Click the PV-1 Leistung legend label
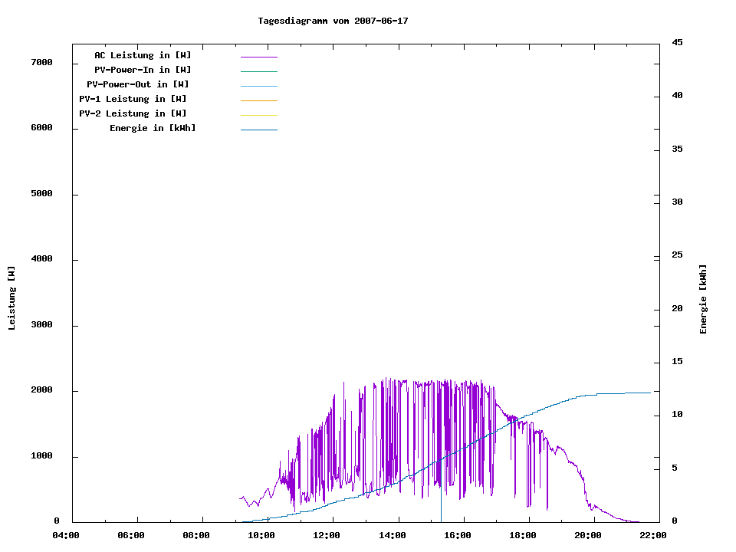 tap(133, 99)
